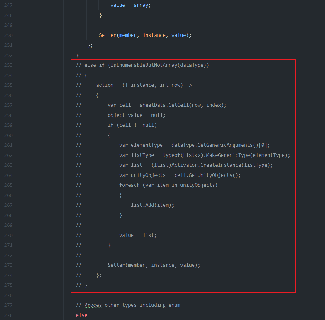Click '(IList)Activator.CreateInstance(listType);' on line 263
Viewport: 325px width, 320px height.
tap(212, 165)
